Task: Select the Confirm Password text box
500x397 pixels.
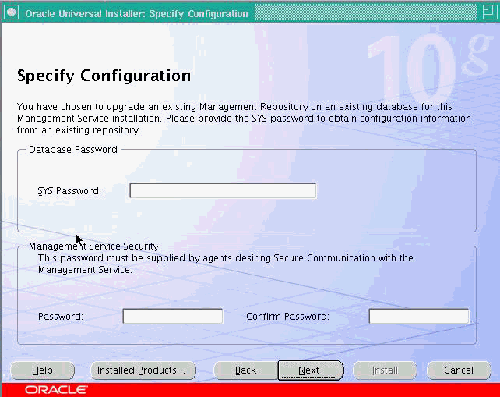Action: (419, 317)
